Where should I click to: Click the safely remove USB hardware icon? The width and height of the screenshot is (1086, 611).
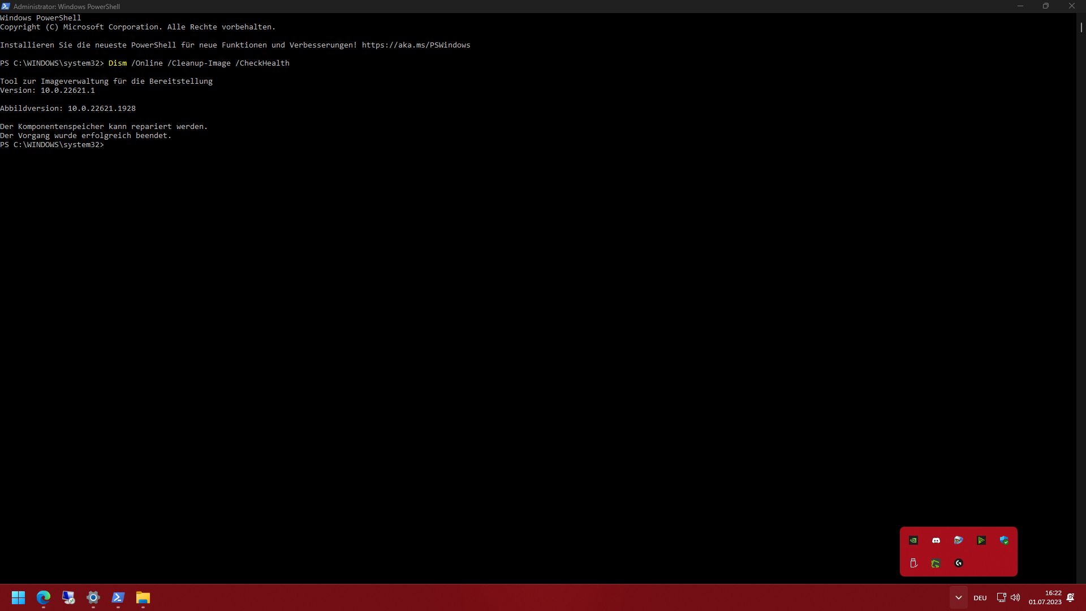[913, 563]
